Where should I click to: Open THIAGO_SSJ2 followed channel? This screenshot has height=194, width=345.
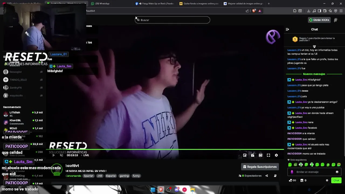click(23, 80)
